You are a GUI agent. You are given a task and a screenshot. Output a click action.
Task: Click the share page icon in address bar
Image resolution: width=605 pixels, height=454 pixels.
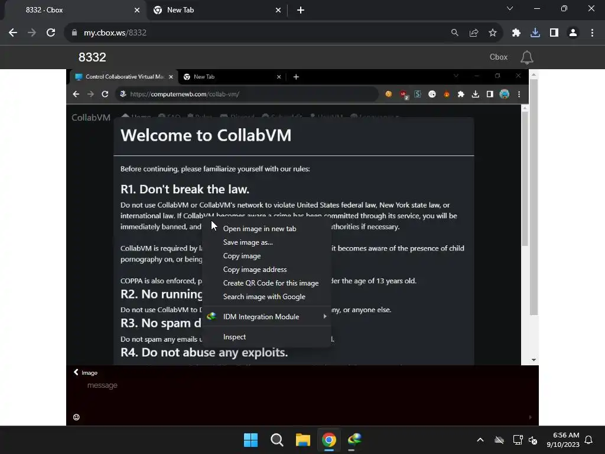[474, 33]
